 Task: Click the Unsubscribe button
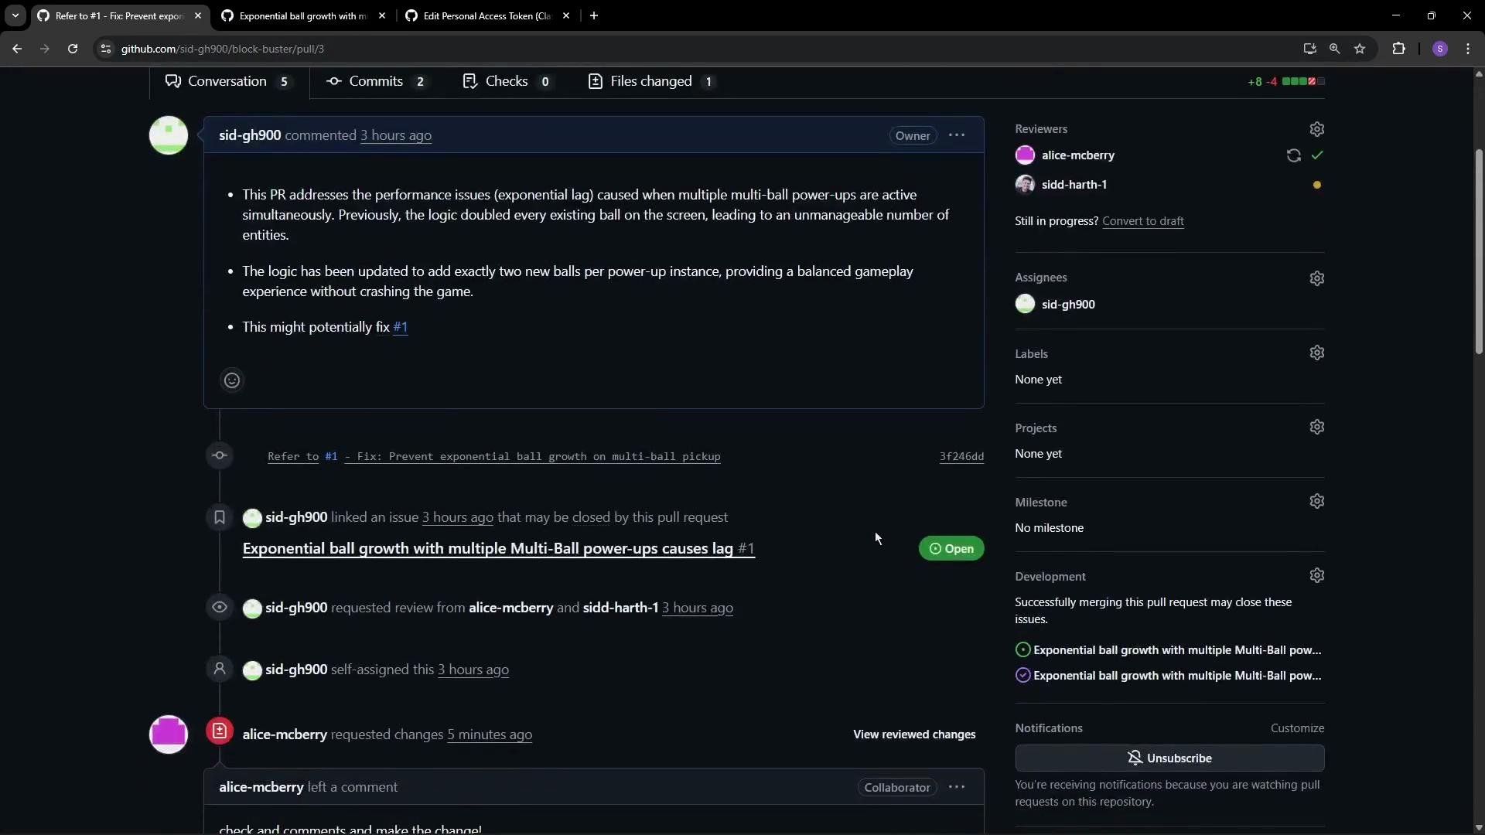coord(1169,758)
